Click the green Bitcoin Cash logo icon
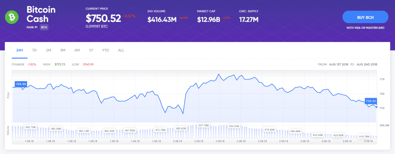The height and width of the screenshot is (154, 395). 11,17
